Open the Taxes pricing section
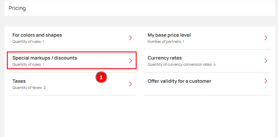Viewport: 278px width, 137px height. tap(19, 81)
